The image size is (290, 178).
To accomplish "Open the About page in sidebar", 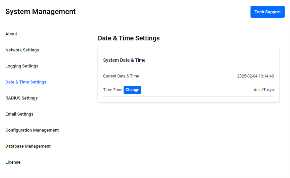I will point(11,34).
